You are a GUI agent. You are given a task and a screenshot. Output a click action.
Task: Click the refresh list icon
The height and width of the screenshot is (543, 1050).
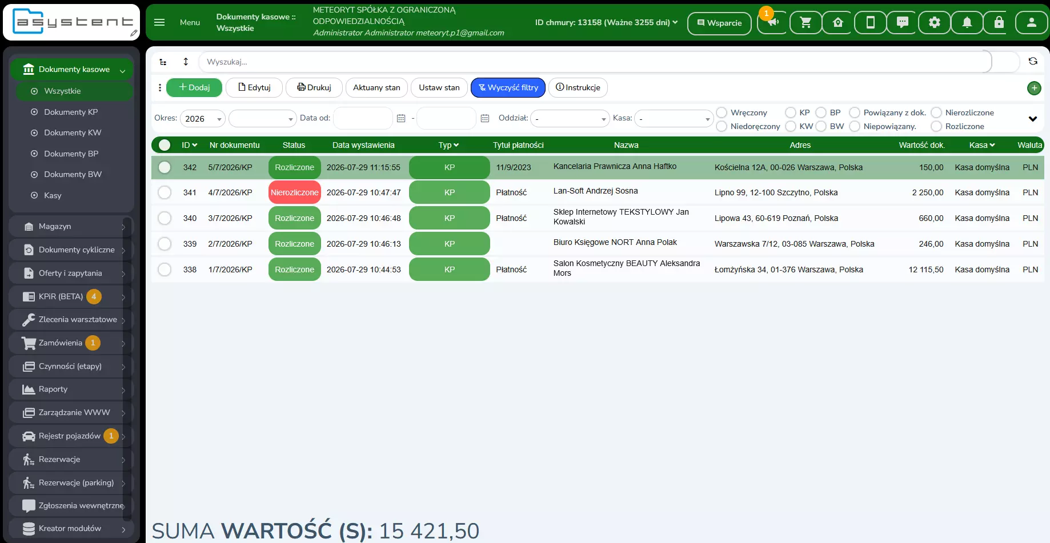1033,61
